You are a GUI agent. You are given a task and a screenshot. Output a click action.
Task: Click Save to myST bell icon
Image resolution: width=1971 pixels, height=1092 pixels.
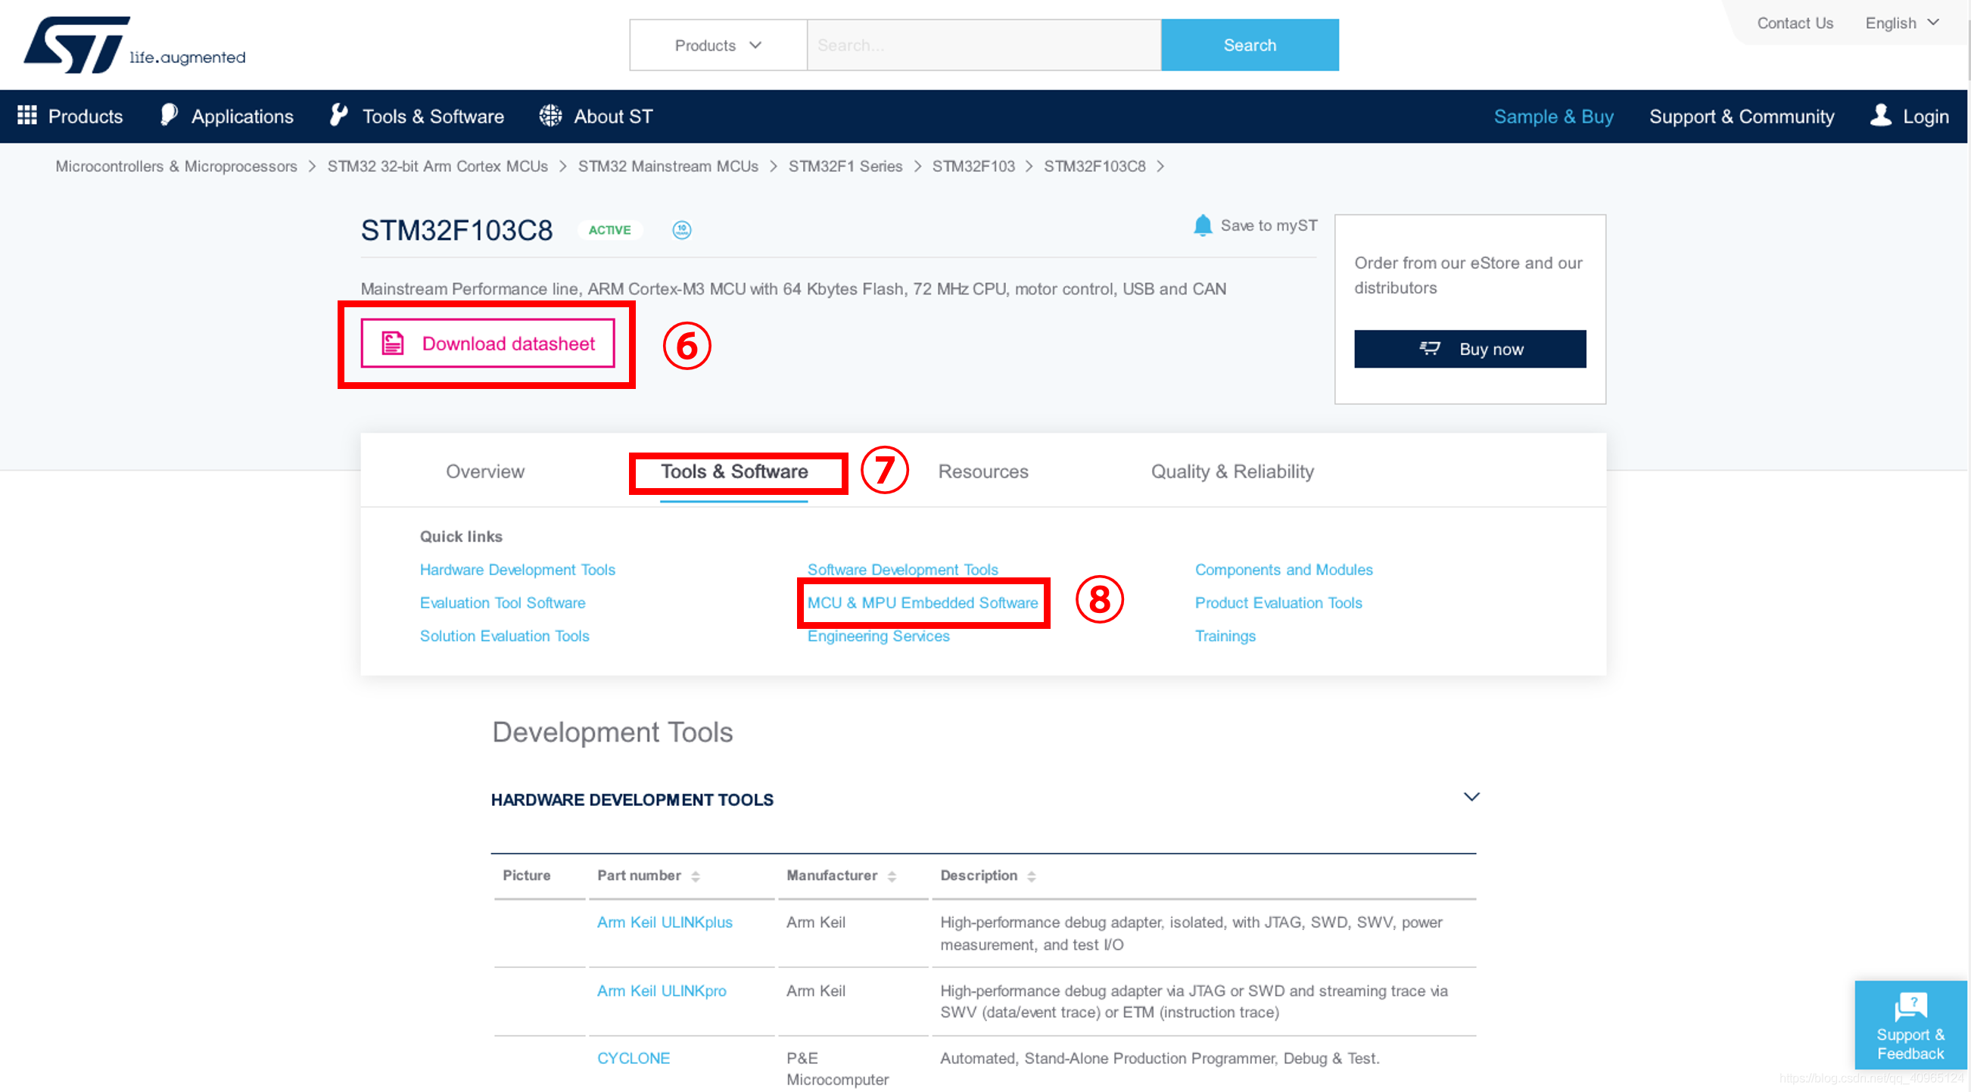click(1202, 226)
